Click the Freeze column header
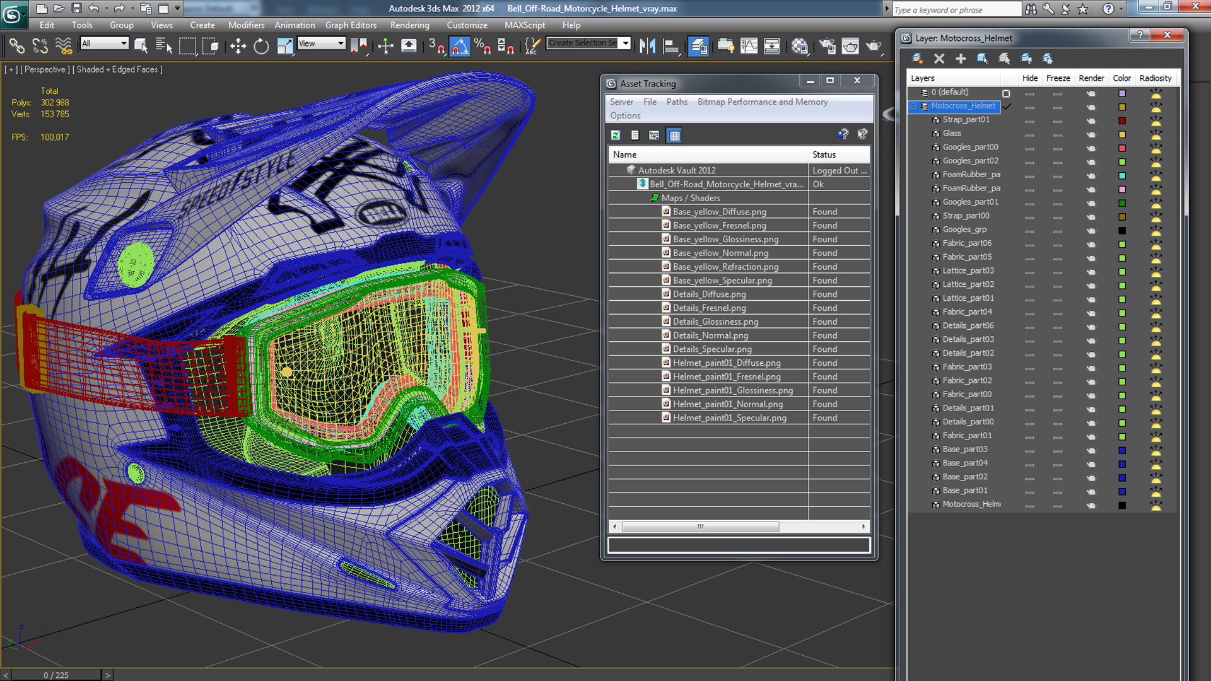 point(1058,78)
